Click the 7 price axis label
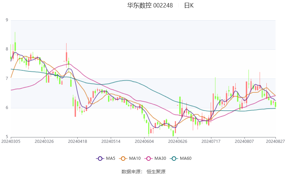Screen dimensions: 287x175 pos(7,79)
